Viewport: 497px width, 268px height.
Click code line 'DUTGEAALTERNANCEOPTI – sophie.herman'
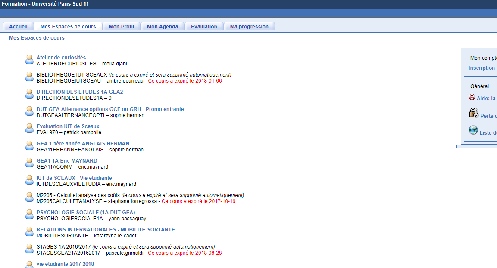(91, 115)
